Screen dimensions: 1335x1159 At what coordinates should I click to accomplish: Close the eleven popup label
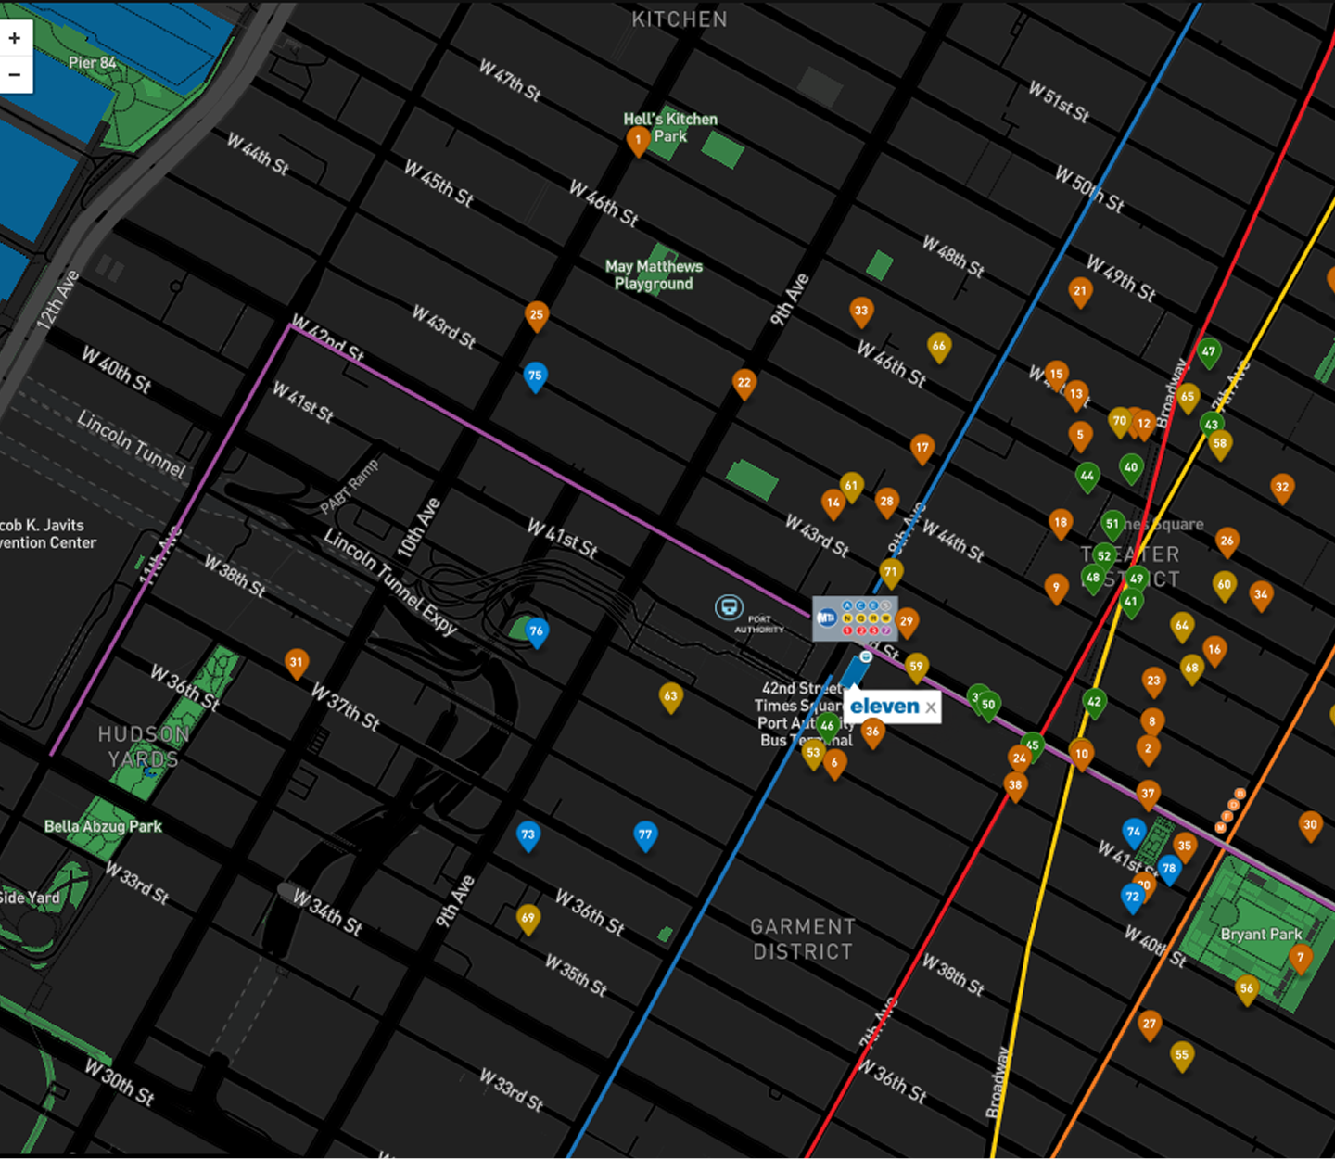click(x=930, y=707)
